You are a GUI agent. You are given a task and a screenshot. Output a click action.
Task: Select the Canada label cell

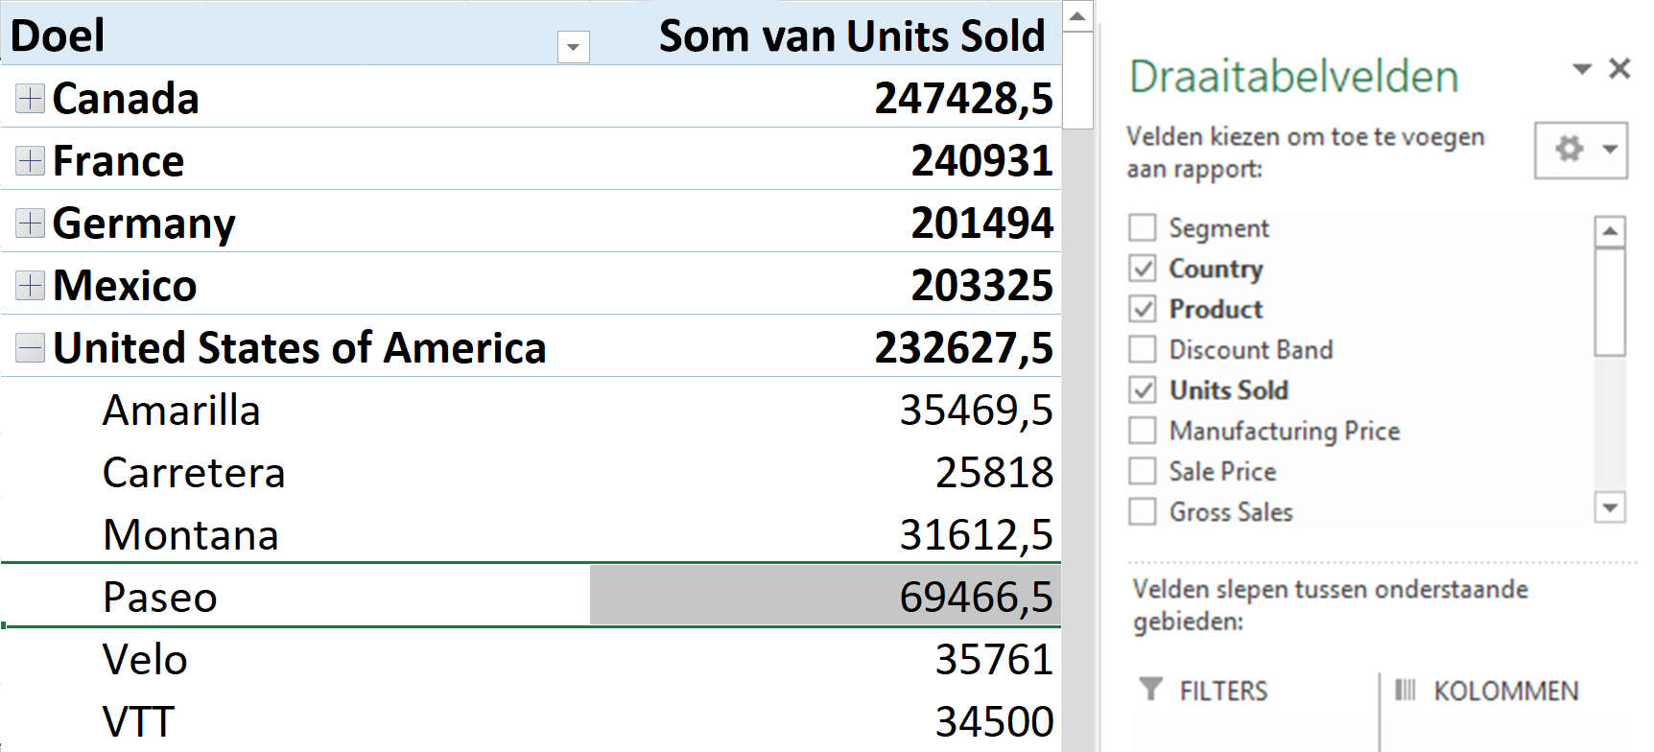(125, 98)
